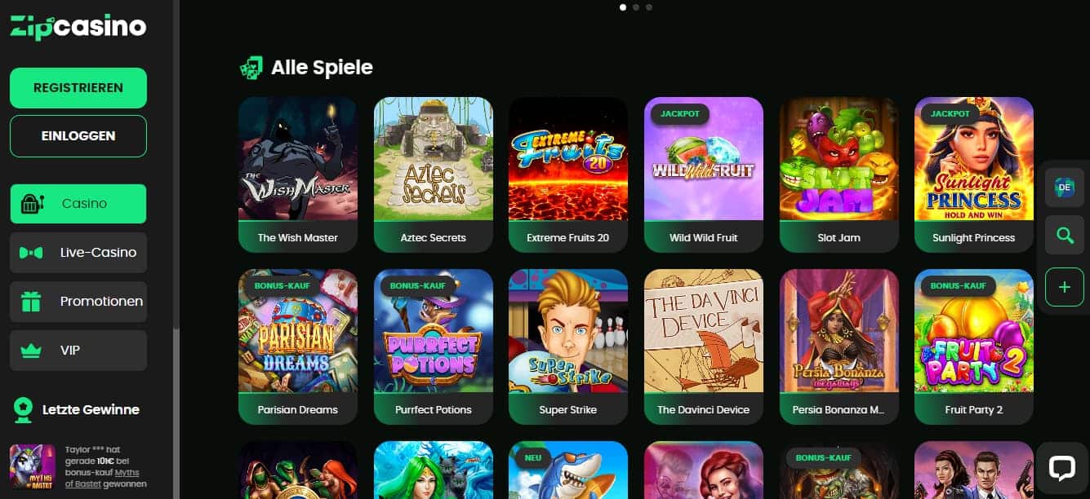Open the live chat bubble icon
1090x499 pixels.
1062,467
